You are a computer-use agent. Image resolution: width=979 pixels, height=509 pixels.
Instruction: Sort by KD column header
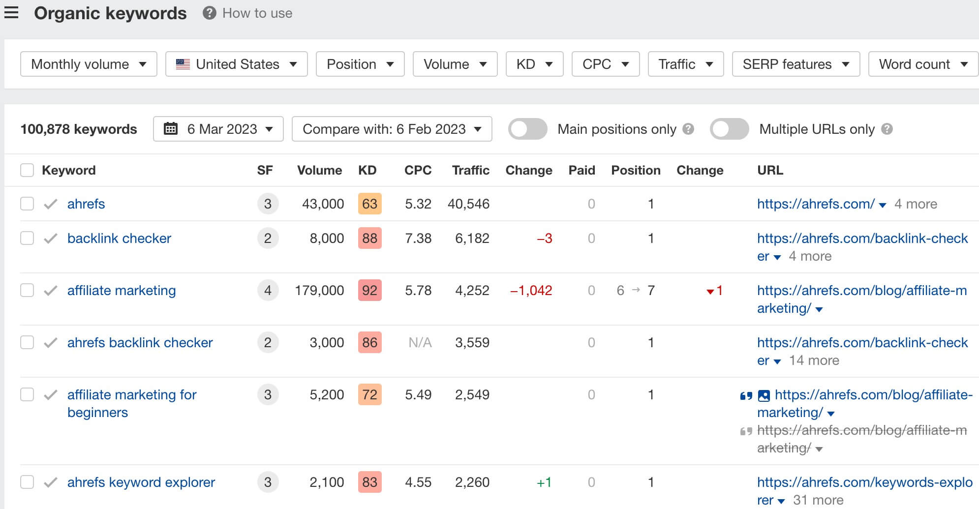367,170
